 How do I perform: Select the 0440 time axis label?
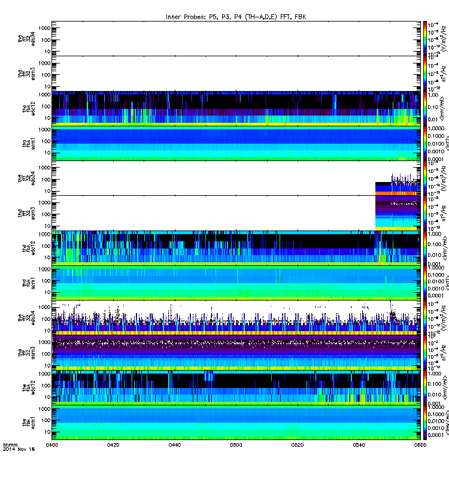point(175,445)
